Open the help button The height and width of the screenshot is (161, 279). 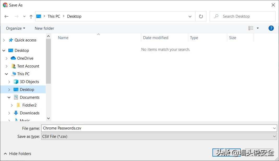click(x=271, y=28)
